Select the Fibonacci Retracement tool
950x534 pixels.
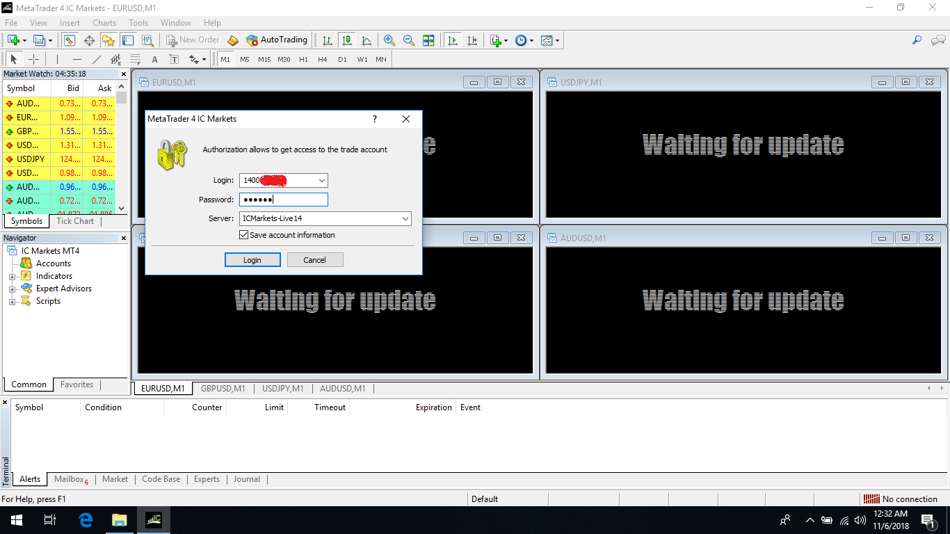tap(136, 59)
